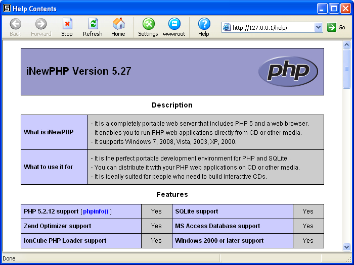Image resolution: width=354 pixels, height=265 pixels.
Task: Click the Yes cell beside ionCube PHP Loader
Action: [x=156, y=241]
